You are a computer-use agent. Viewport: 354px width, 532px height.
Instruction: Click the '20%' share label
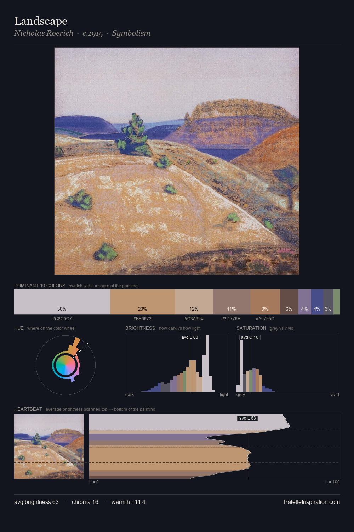[x=143, y=309]
